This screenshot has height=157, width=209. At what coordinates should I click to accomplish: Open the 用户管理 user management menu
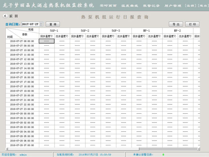173,6
